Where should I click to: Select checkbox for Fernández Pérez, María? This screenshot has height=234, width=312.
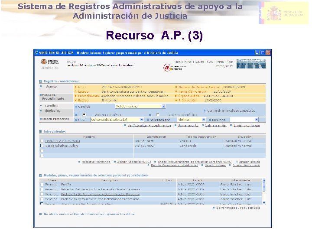[42, 141]
